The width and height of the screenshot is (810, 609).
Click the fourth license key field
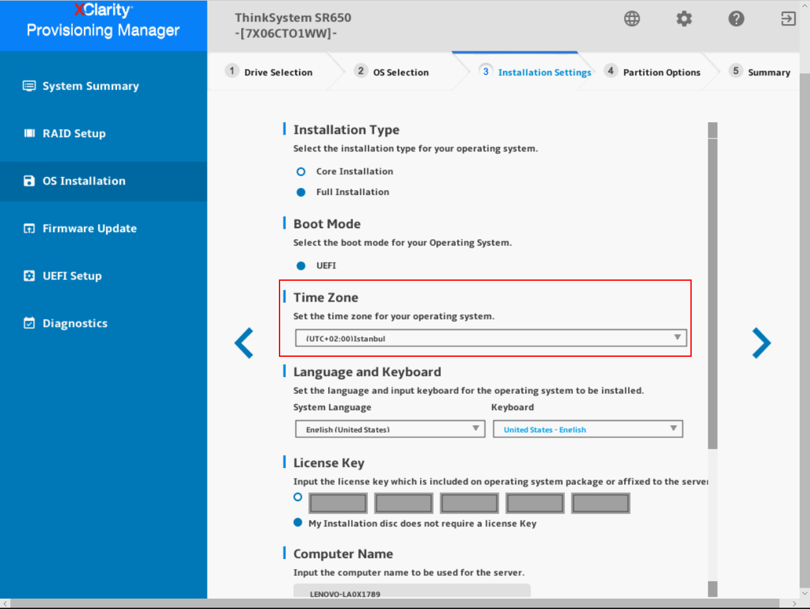(x=535, y=504)
